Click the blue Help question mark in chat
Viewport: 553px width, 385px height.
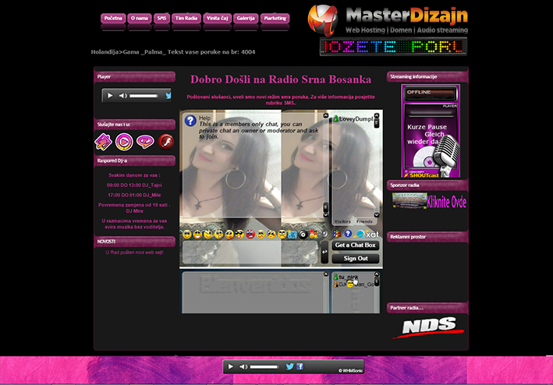click(190, 121)
